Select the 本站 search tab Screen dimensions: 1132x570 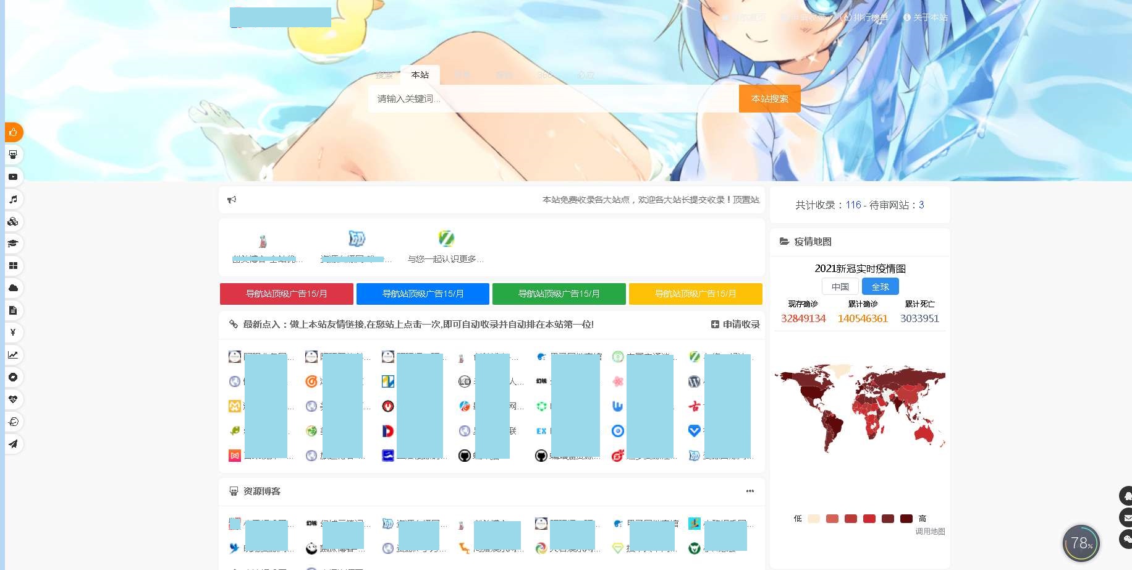pos(420,75)
